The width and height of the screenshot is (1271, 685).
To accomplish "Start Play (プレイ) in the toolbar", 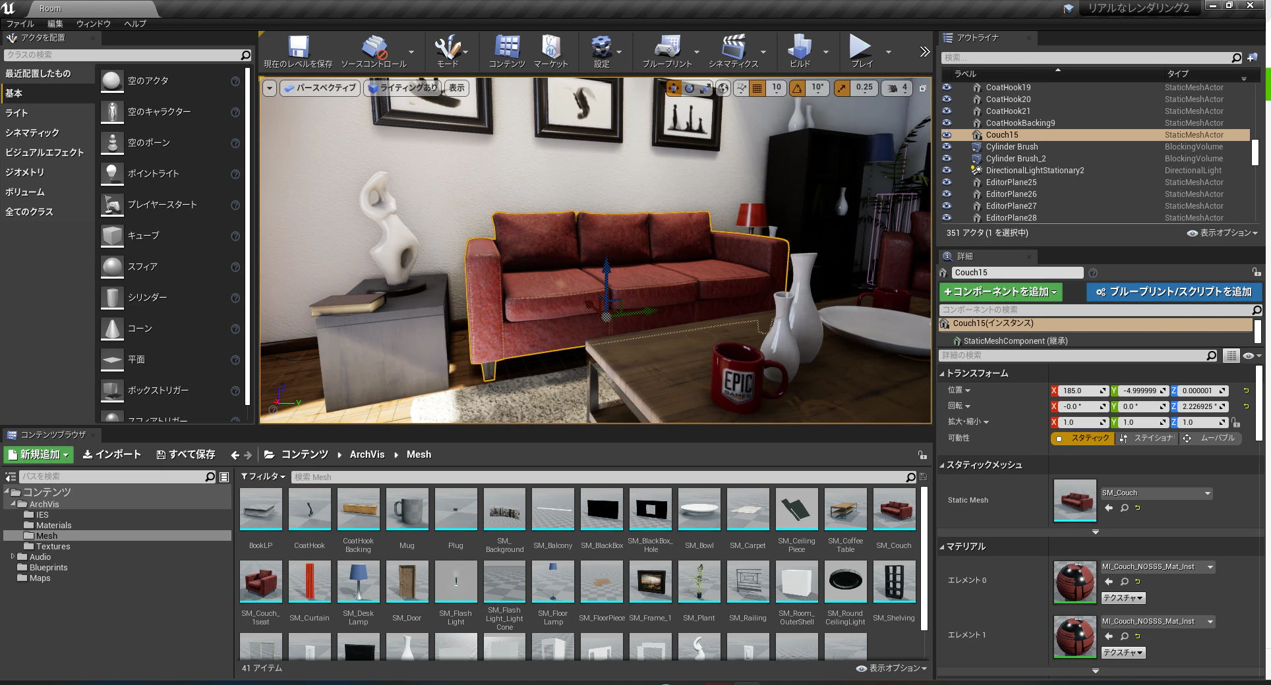I will tap(861, 51).
